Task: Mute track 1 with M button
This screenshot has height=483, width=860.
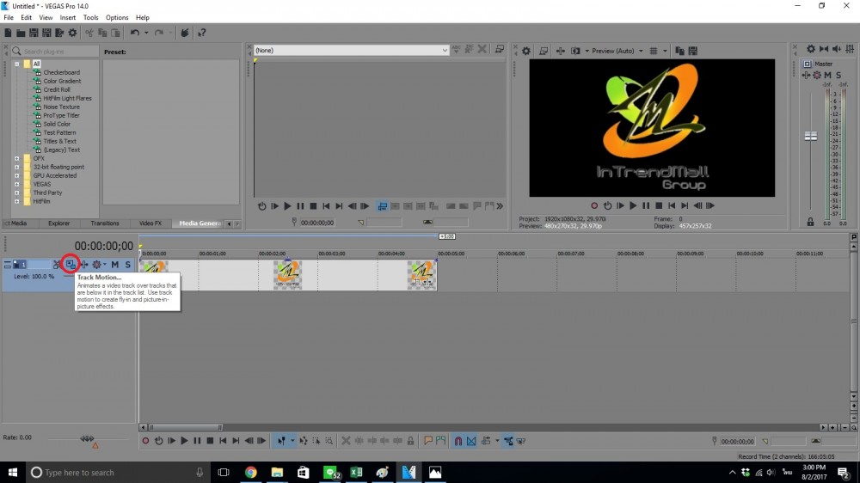Action: coord(114,264)
